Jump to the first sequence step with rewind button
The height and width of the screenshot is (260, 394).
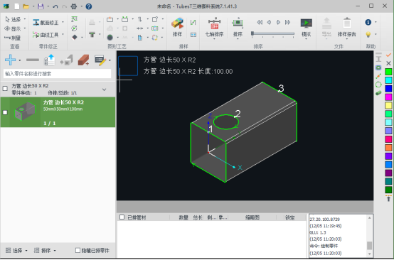(x=260, y=22)
